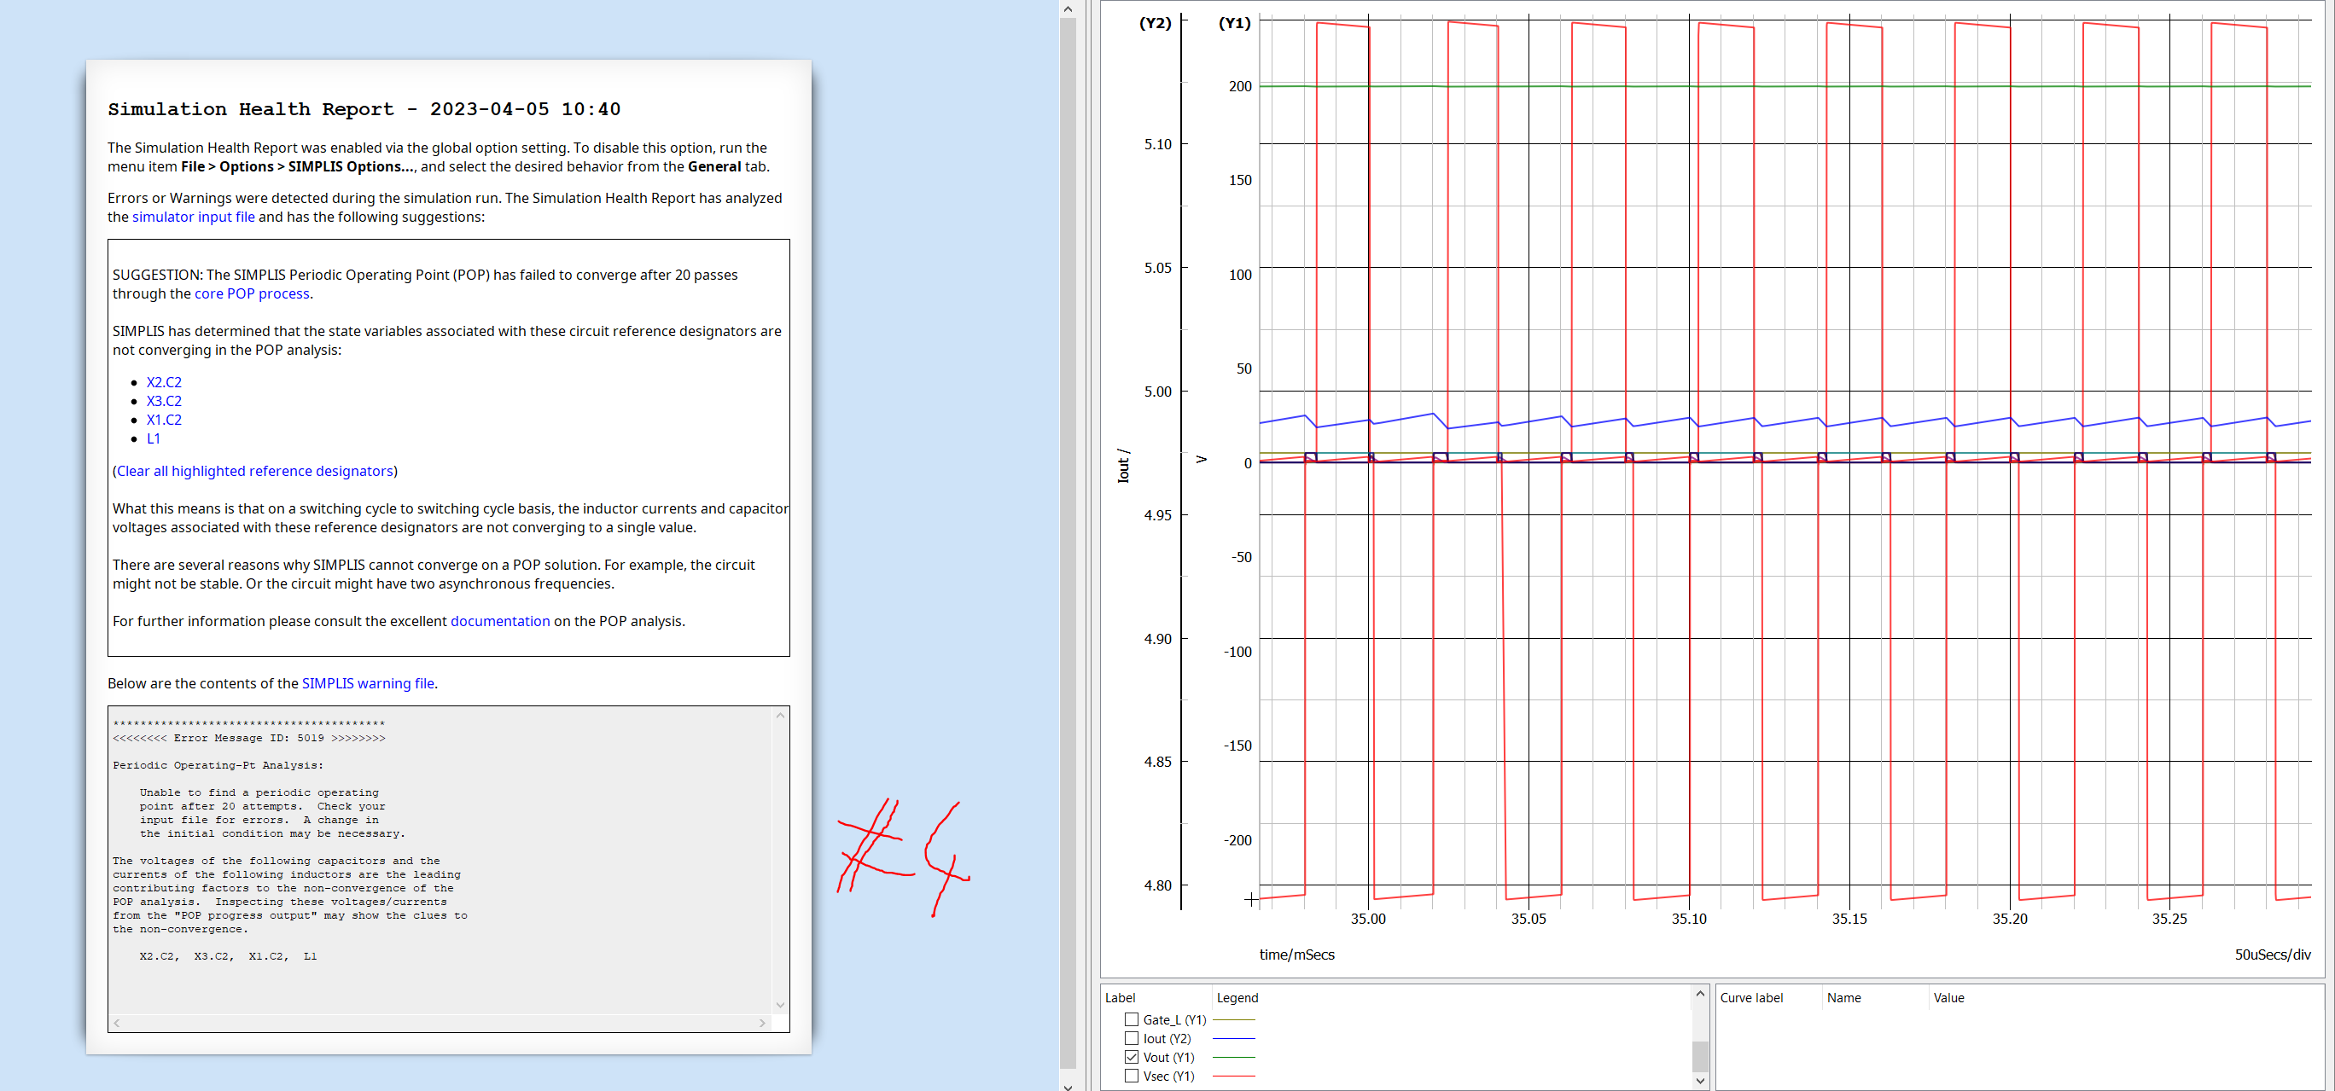Click the legend list scroll-up arrow

1701,994
